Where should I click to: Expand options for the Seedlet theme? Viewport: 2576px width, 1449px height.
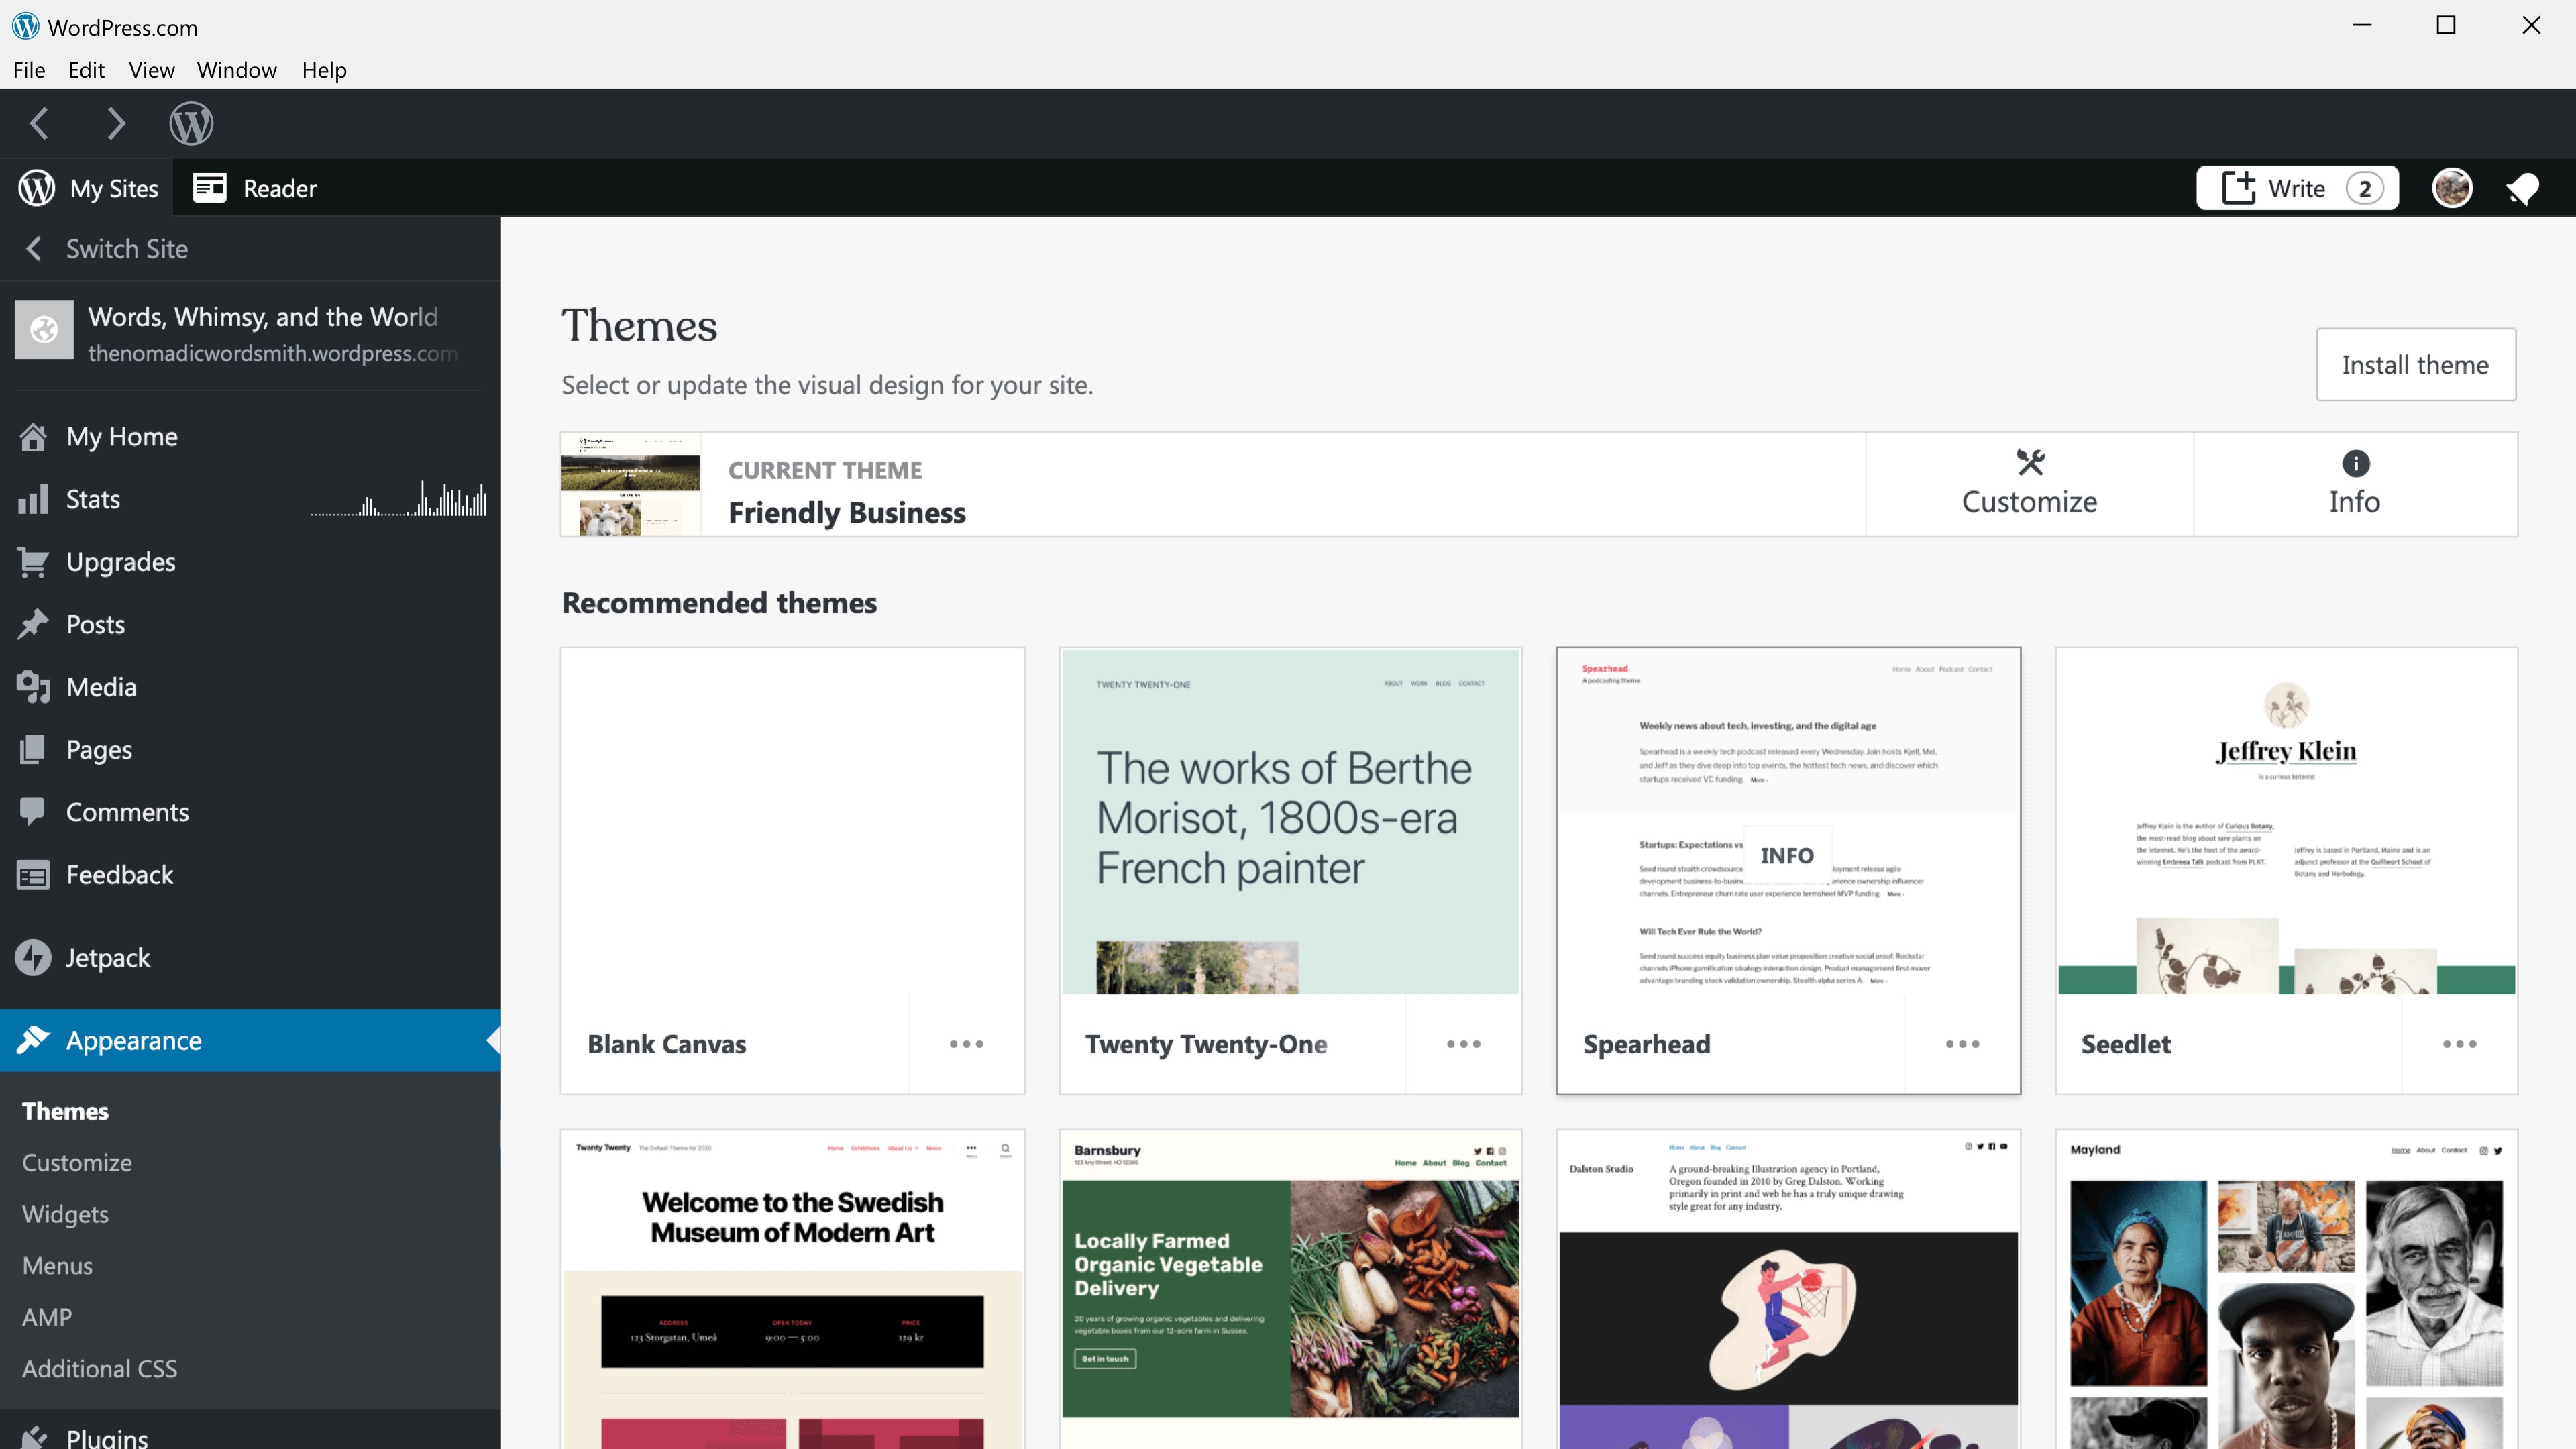pyautogui.click(x=2460, y=1043)
